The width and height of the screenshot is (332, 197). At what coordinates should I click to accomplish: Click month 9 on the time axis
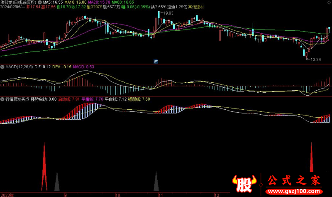coord(66,195)
